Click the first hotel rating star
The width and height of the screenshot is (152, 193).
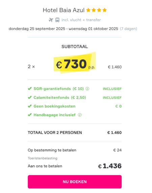88,10
